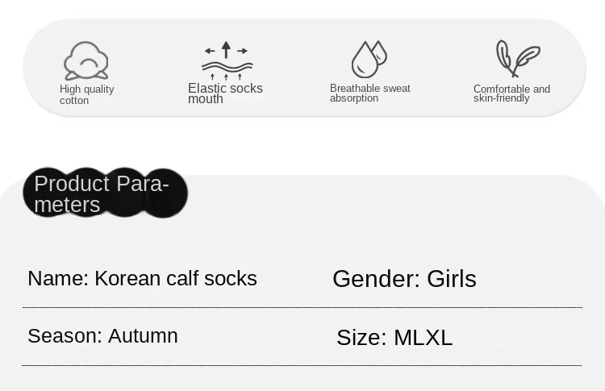
Task: Click dotted divider below the Name row
Action: [x=302, y=308]
